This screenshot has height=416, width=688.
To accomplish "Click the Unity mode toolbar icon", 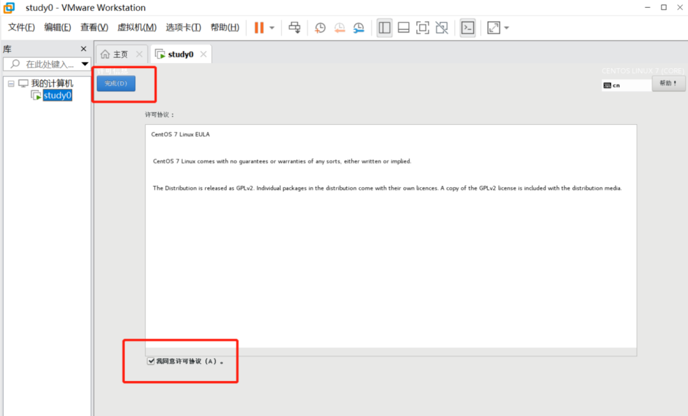I will (x=442, y=27).
